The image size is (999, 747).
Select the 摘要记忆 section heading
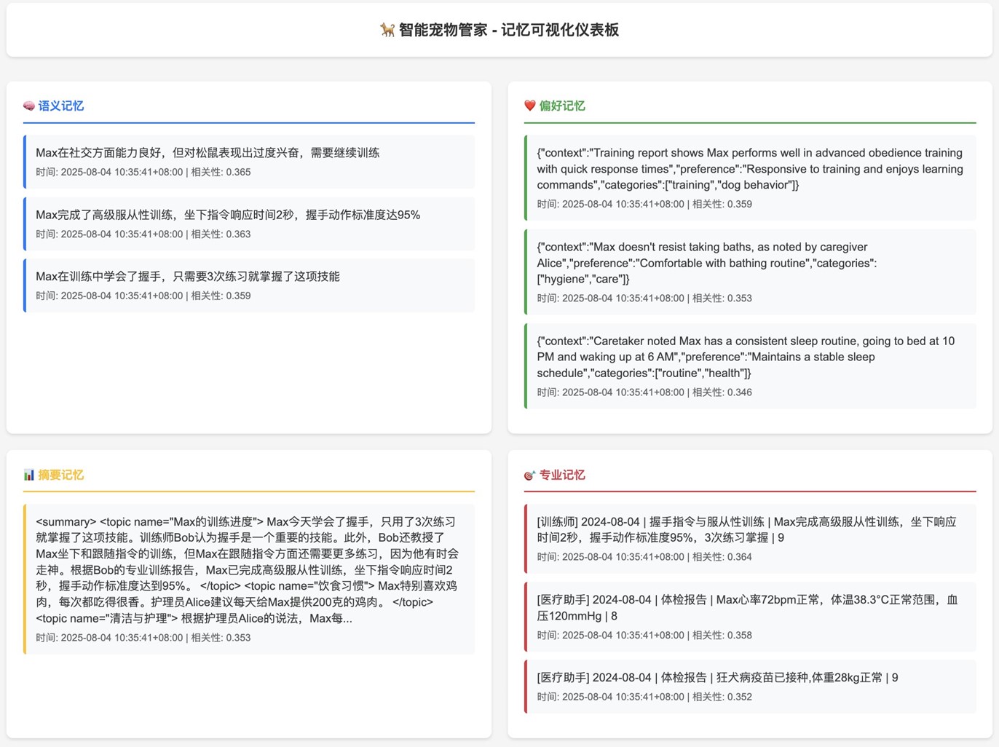click(61, 475)
